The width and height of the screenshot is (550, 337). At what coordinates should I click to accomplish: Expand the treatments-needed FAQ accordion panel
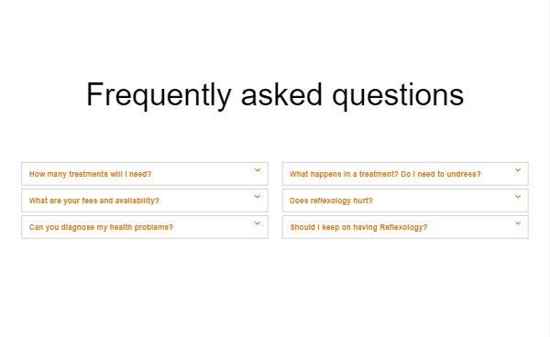click(145, 174)
